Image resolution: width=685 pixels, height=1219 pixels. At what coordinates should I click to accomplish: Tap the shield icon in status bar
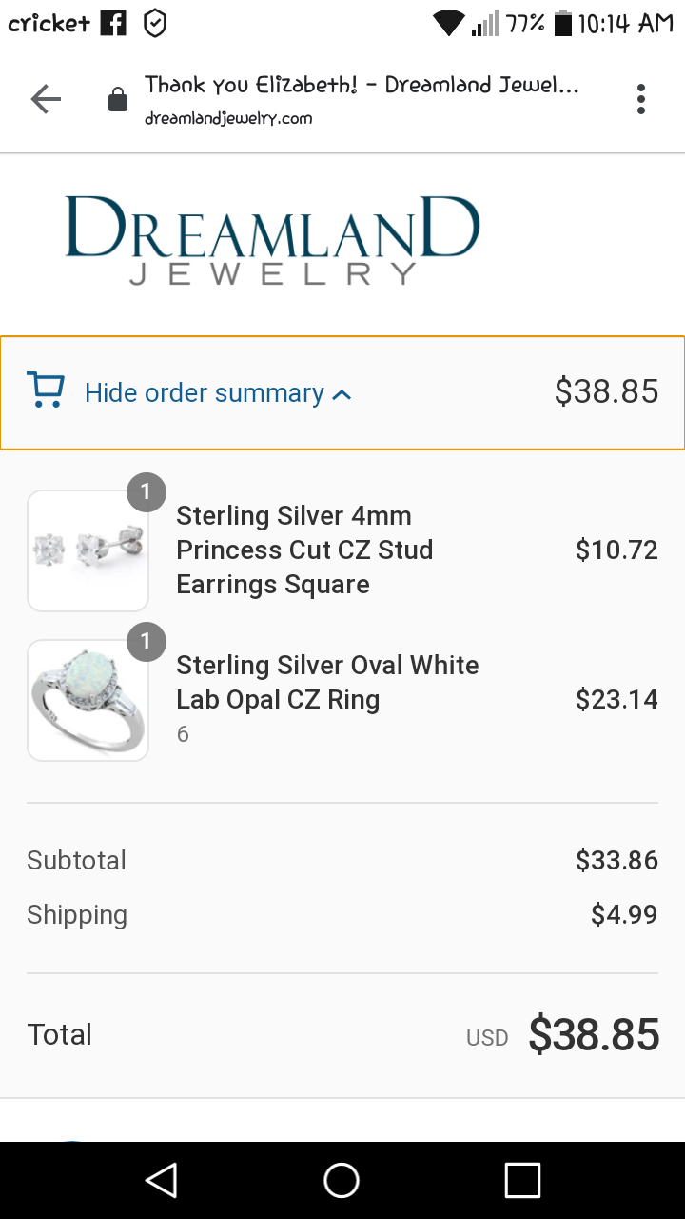point(155,23)
